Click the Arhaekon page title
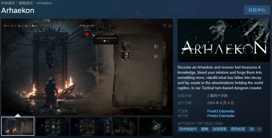 (x=18, y=10)
